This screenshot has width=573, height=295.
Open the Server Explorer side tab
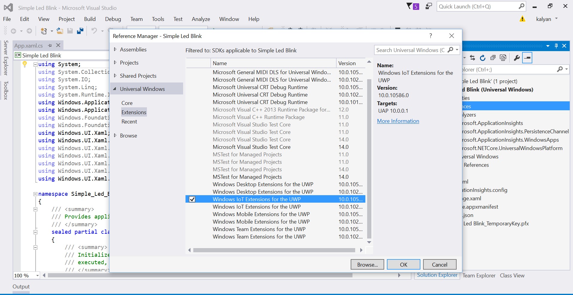[x=6, y=58]
